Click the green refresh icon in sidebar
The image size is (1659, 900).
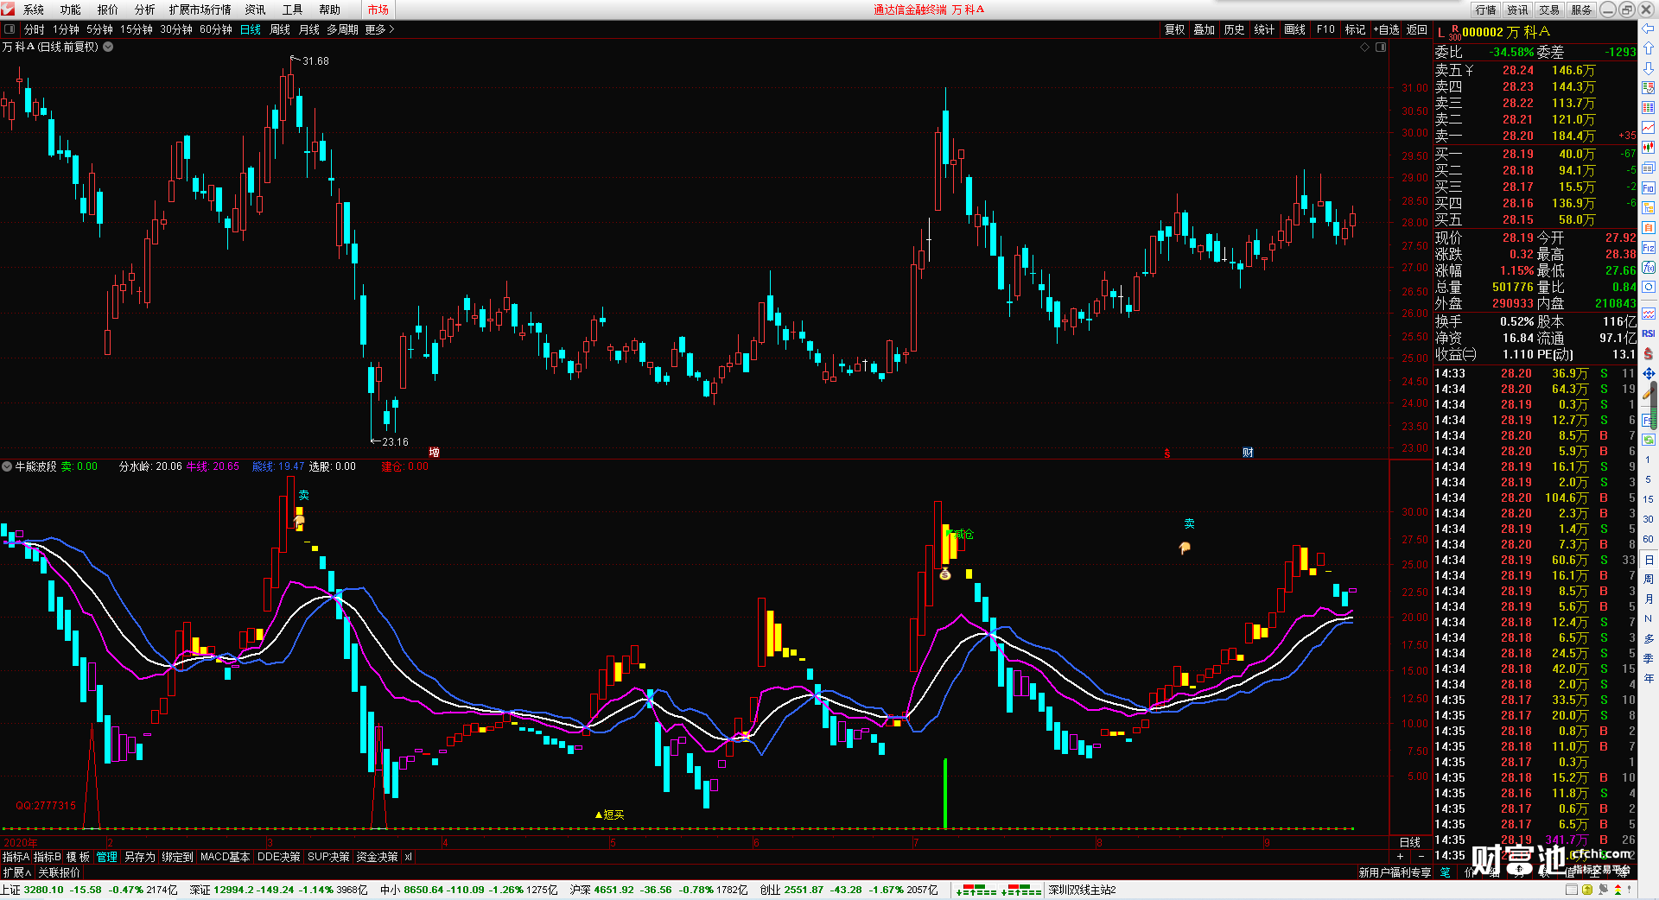pyautogui.click(x=1649, y=440)
